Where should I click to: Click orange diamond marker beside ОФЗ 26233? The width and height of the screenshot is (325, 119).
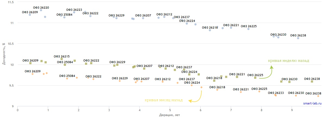(275, 95)
